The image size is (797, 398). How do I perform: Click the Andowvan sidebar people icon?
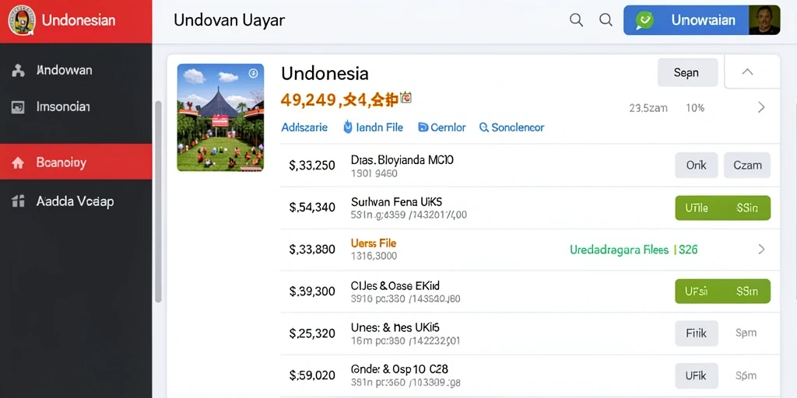18,71
